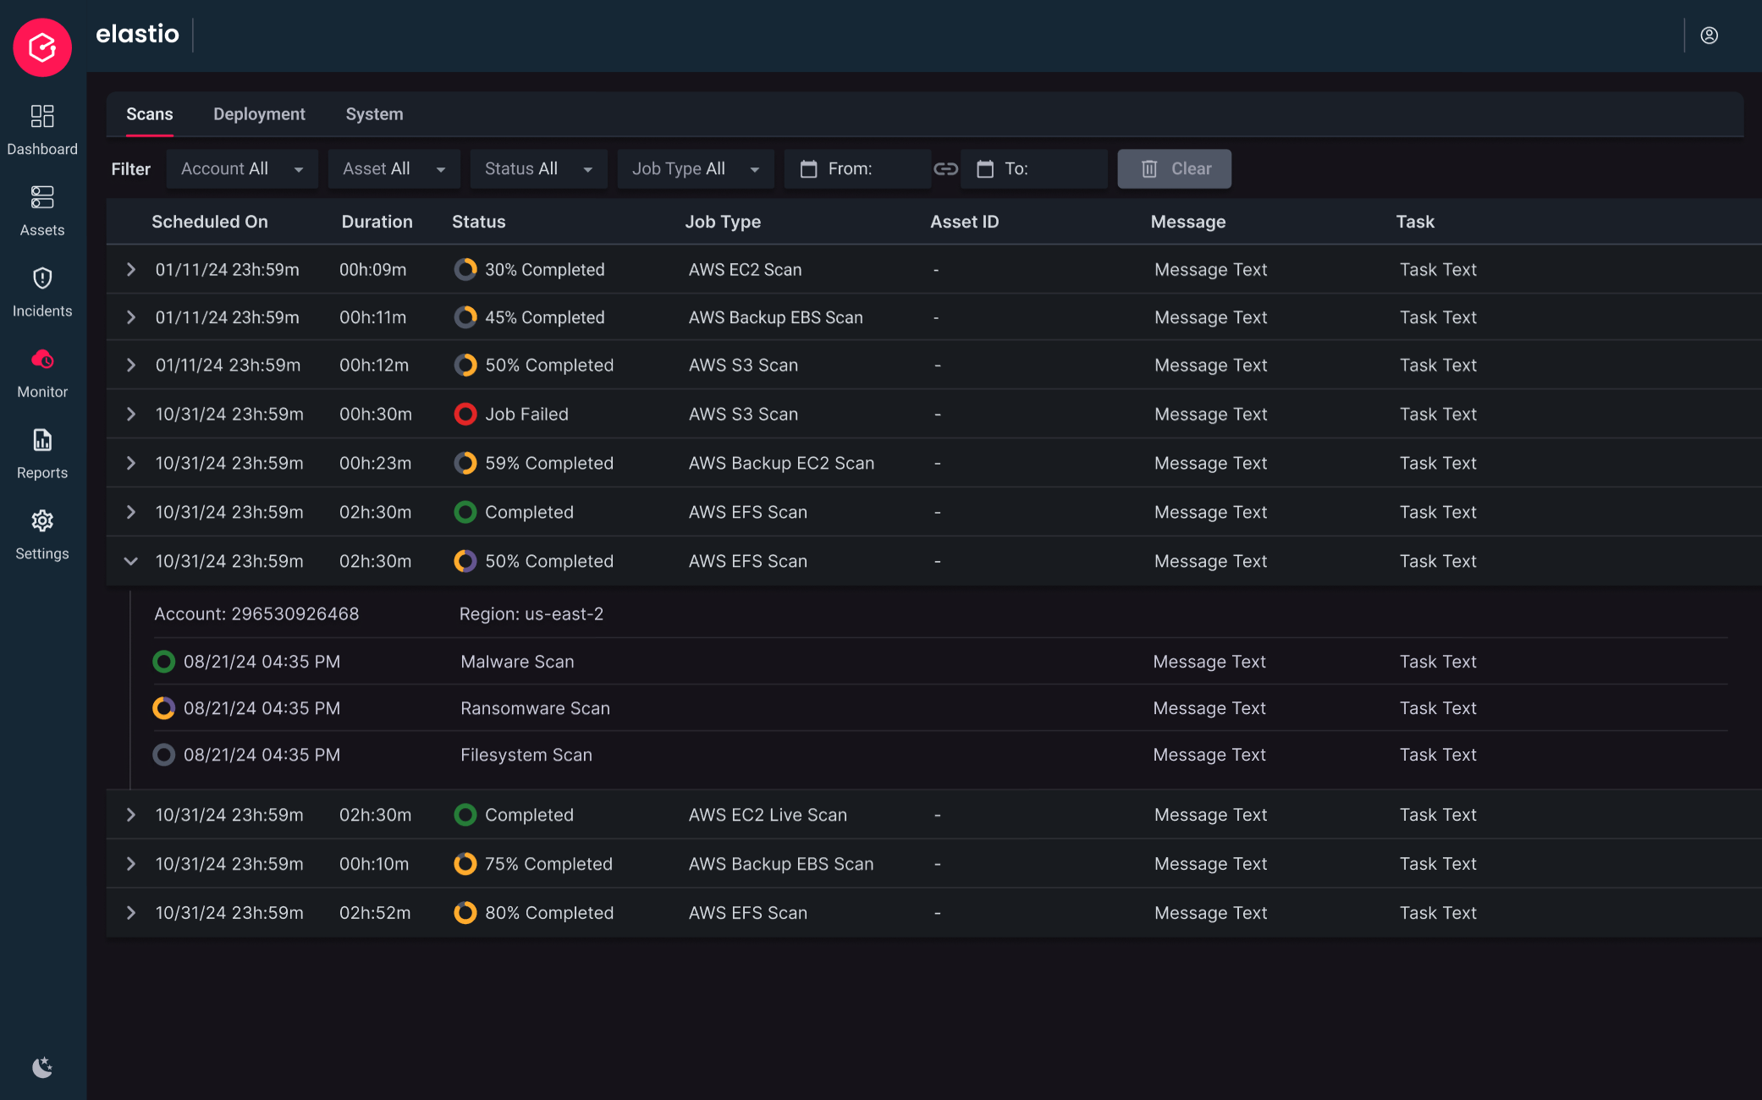The height and width of the screenshot is (1100, 1762).
Task: Go to Assets in sidebar
Action: (42, 198)
